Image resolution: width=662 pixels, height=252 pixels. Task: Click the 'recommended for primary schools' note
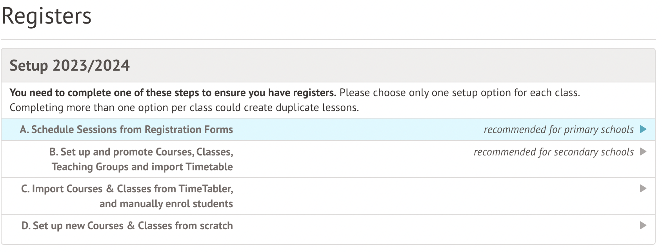[558, 130]
